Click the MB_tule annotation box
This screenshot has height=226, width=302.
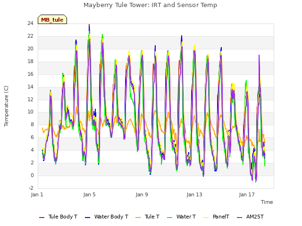click(52, 19)
